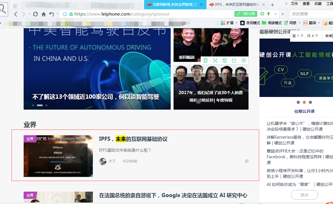Expand the 扩展 extensions dropdown

tap(236, 23)
